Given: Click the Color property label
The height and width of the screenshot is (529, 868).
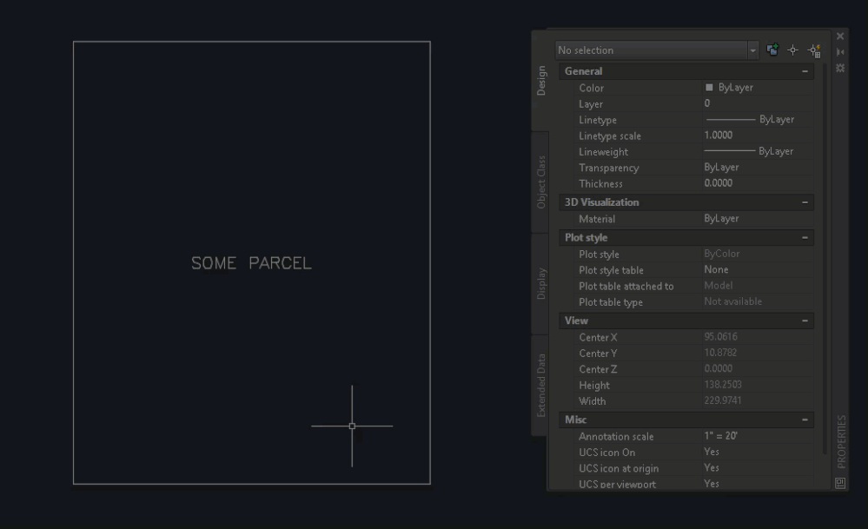Looking at the screenshot, I should click(591, 88).
